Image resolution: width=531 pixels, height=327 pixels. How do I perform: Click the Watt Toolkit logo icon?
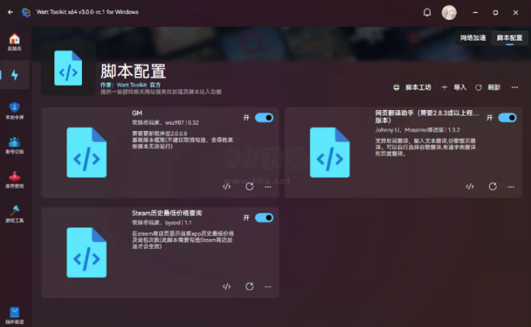click(26, 12)
